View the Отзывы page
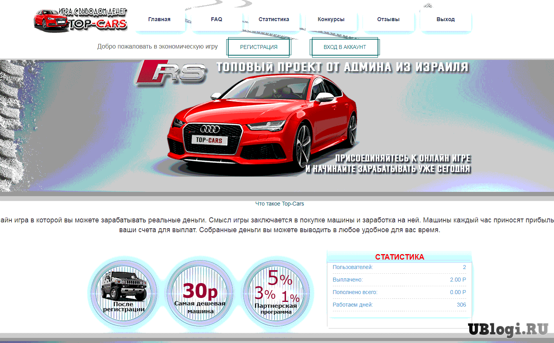554x343 pixels. click(388, 19)
